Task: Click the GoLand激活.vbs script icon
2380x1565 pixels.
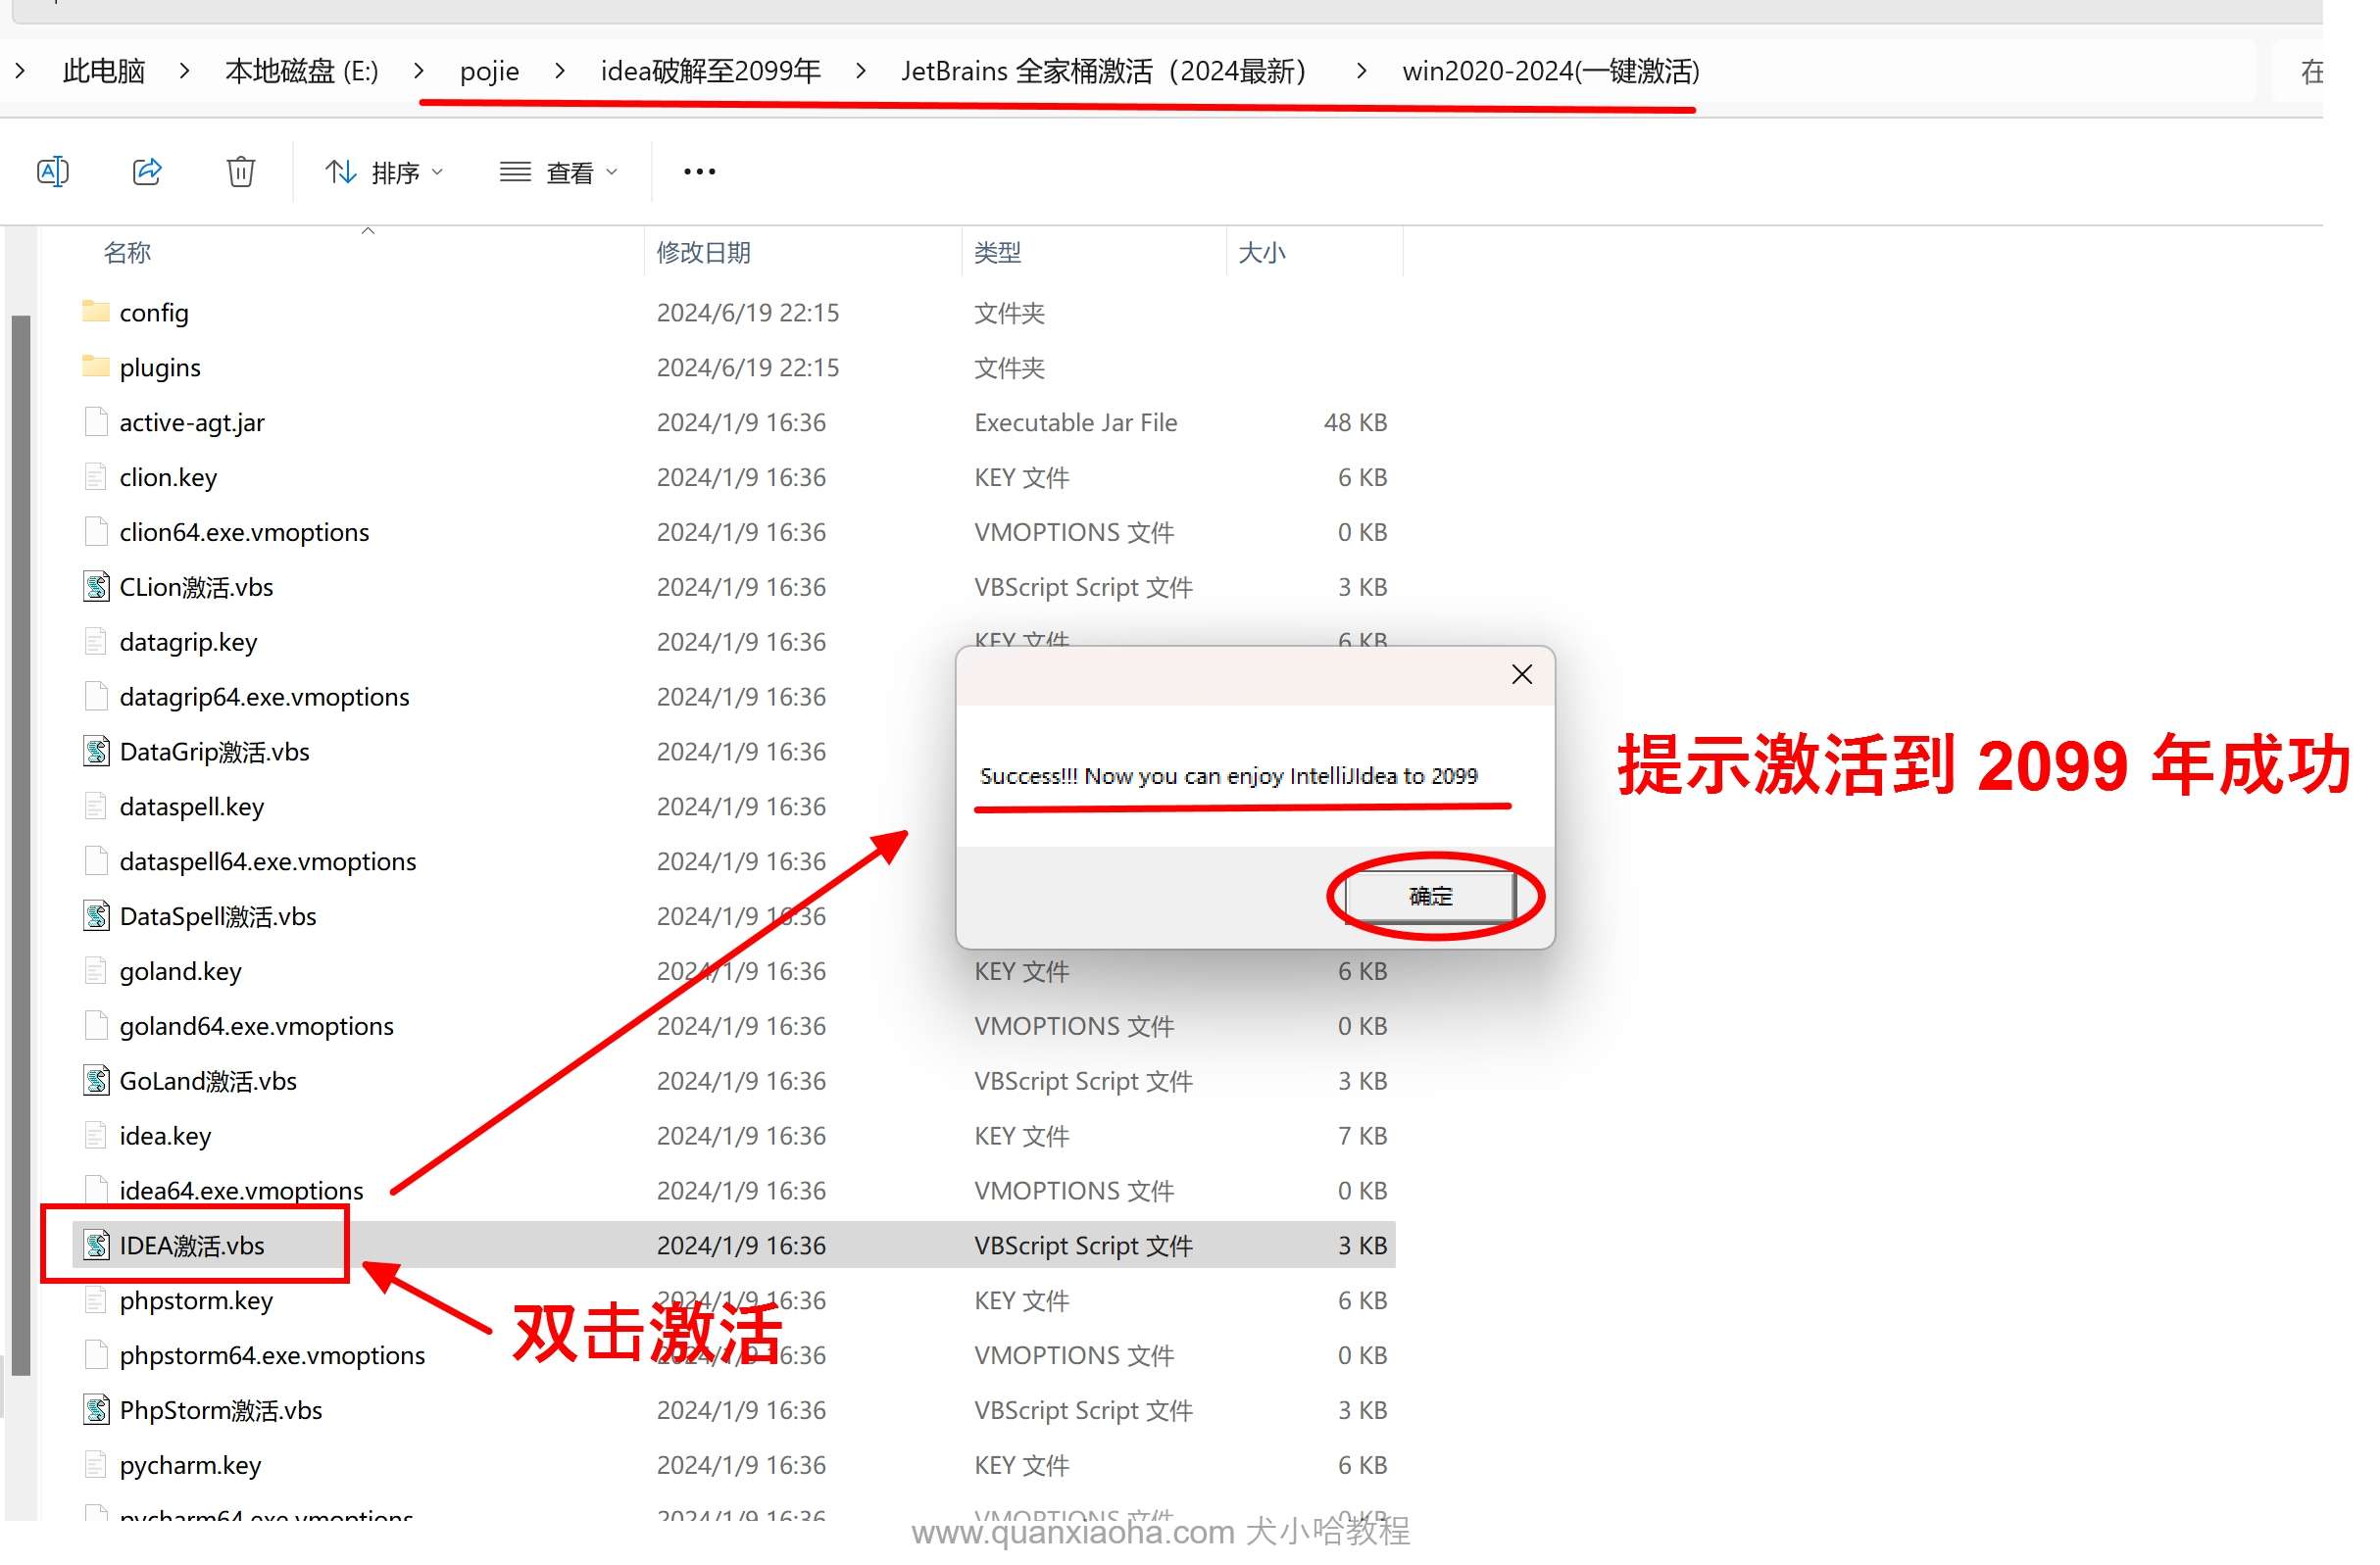Action: point(96,1080)
